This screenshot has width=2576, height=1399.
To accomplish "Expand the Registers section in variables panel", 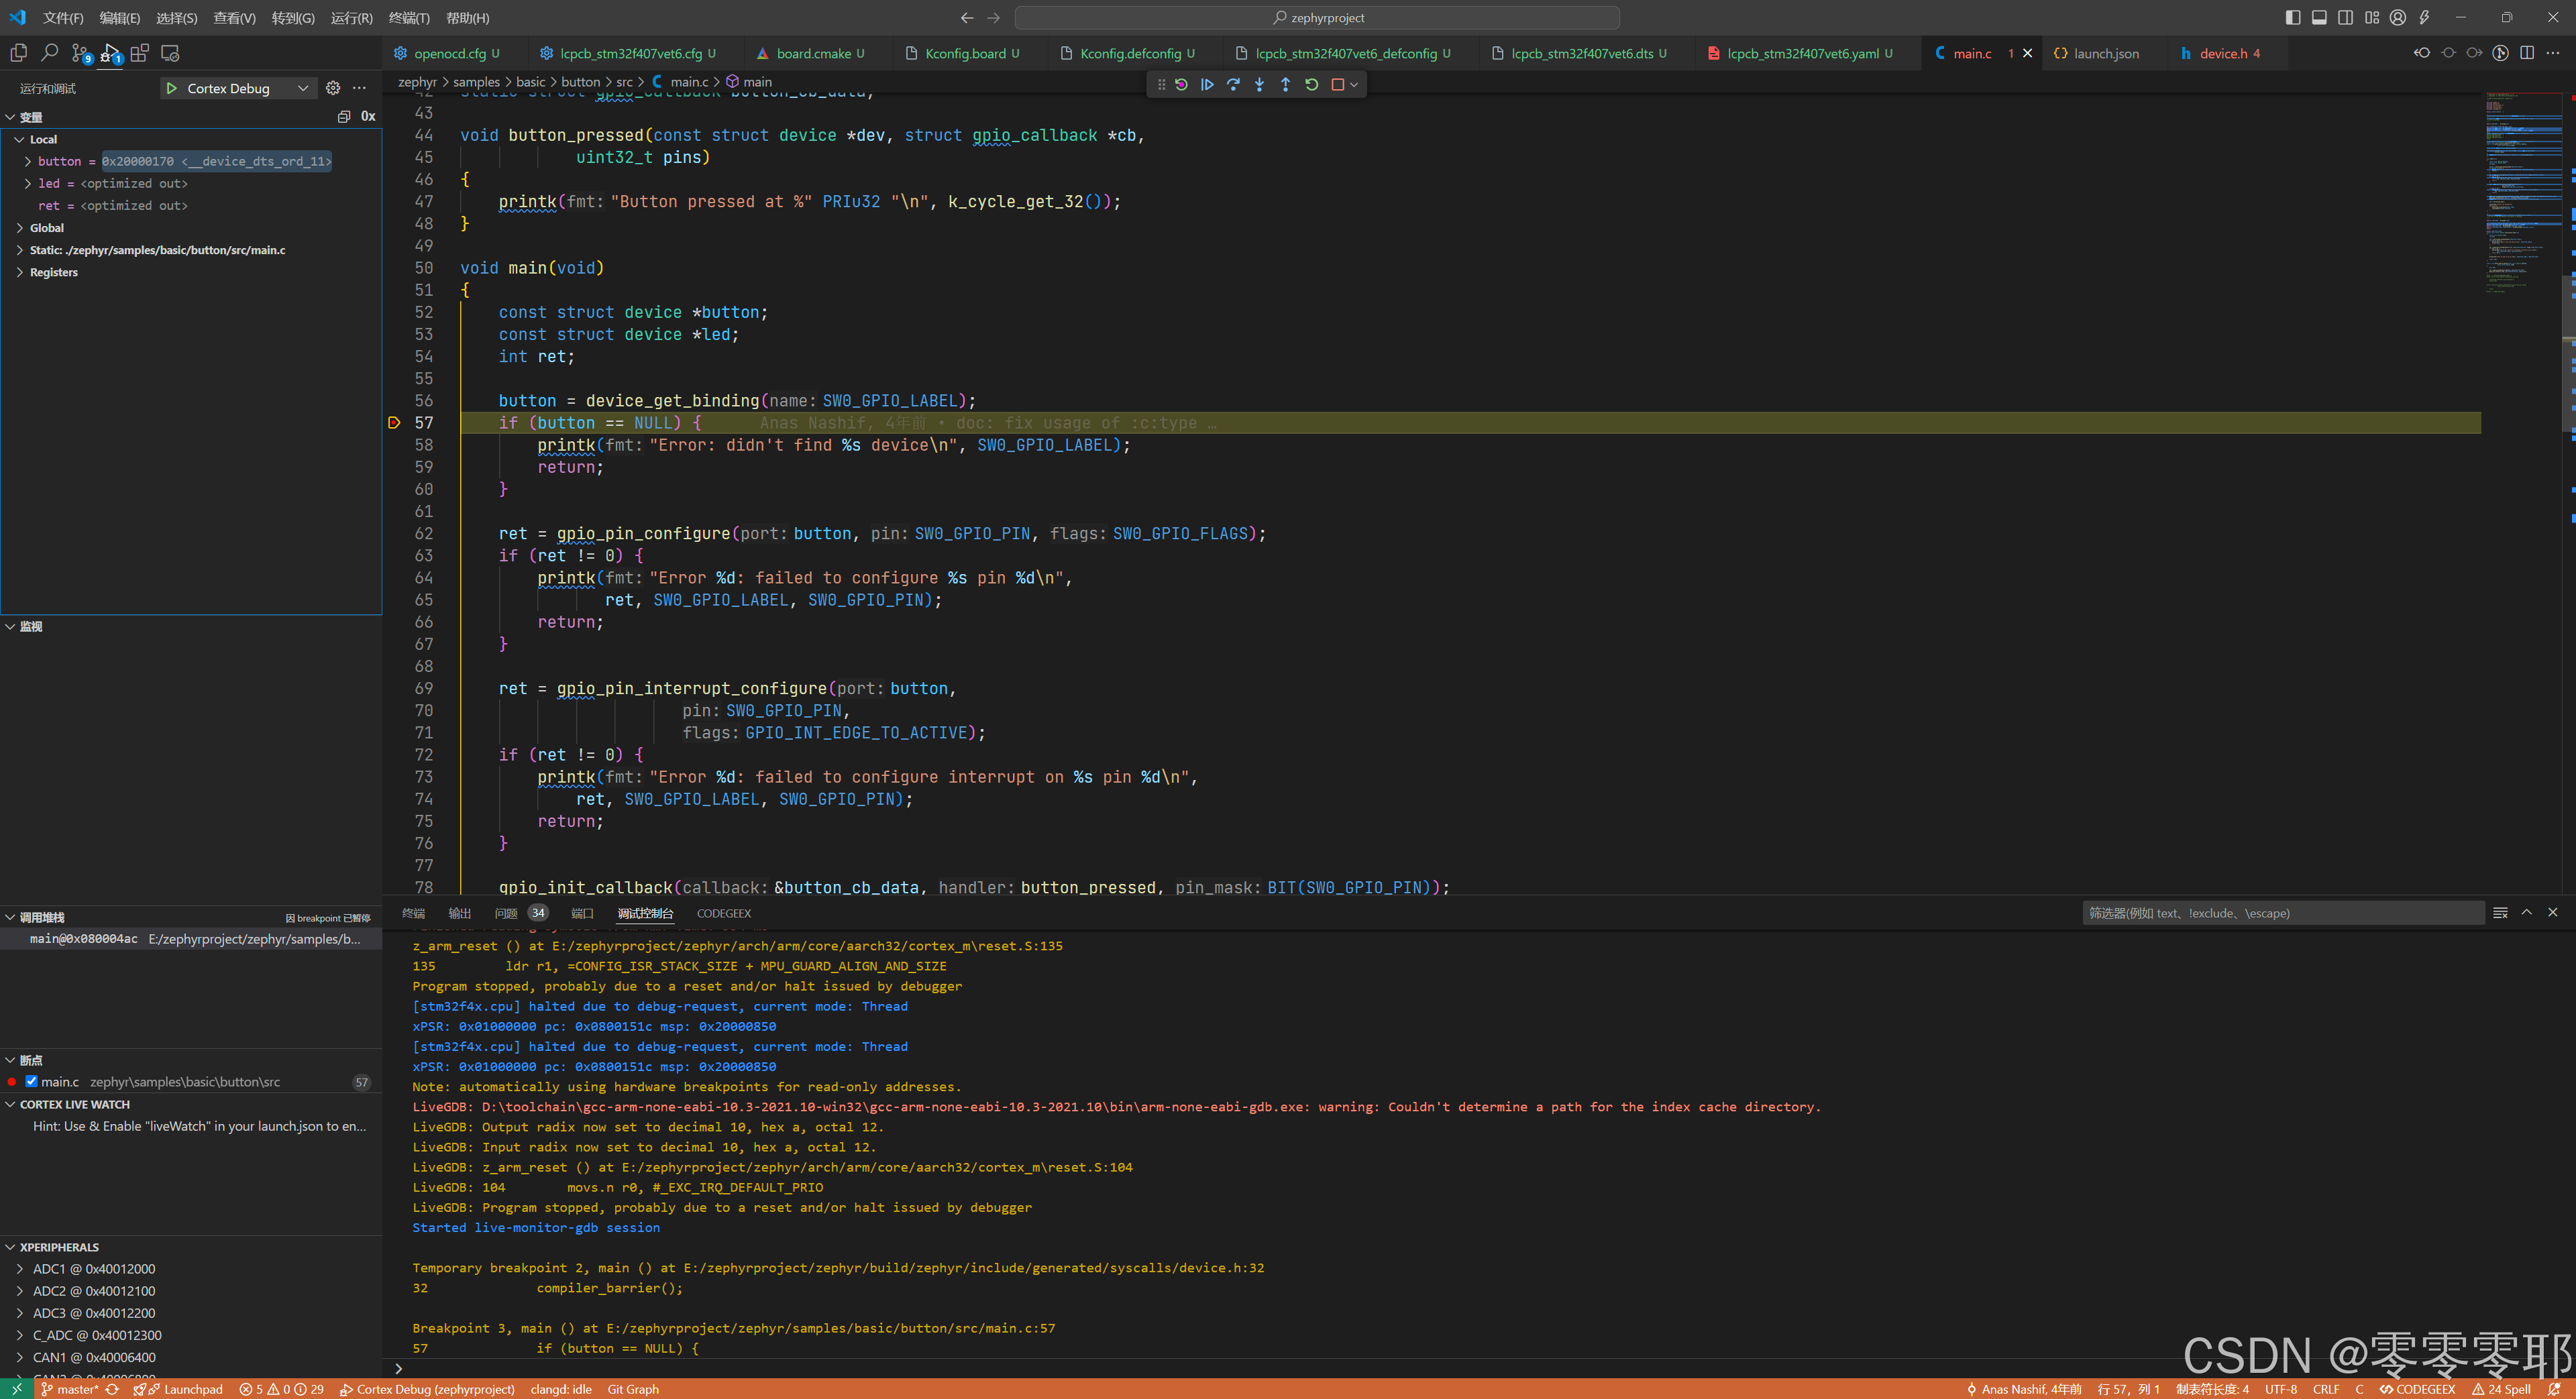I will pyautogui.click(x=20, y=272).
